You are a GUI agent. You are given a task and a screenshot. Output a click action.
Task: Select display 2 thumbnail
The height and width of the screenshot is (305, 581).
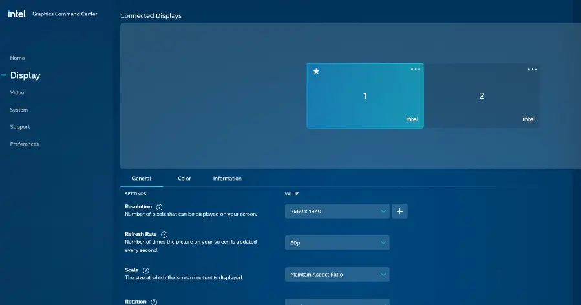[482, 95]
